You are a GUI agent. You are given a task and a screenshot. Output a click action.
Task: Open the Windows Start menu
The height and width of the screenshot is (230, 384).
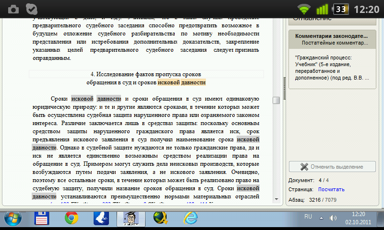tap(13, 219)
